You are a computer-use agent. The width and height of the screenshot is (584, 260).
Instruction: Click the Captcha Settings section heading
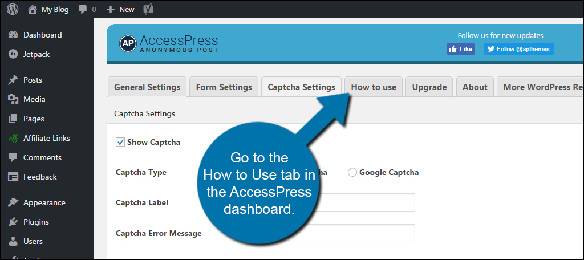[144, 113]
